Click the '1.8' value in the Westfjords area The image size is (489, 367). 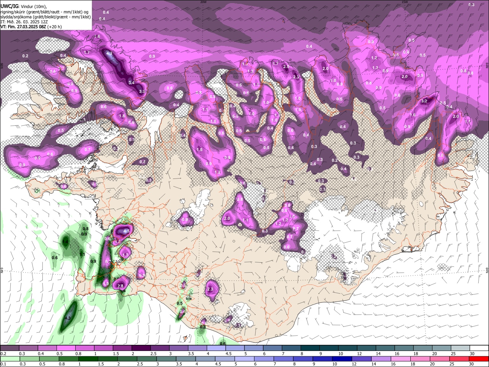(x=122, y=116)
